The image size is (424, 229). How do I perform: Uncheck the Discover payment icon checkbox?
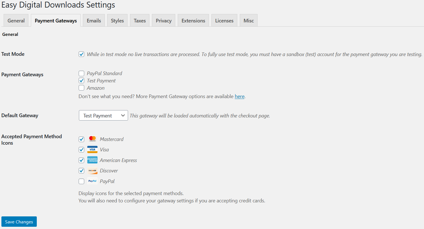pos(81,171)
